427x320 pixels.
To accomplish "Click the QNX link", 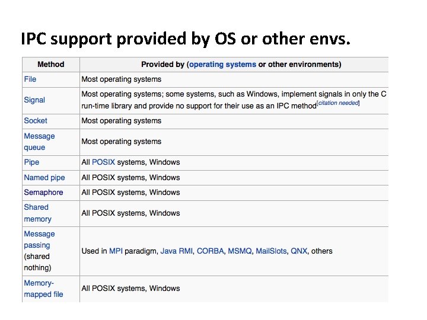I will [x=299, y=251].
